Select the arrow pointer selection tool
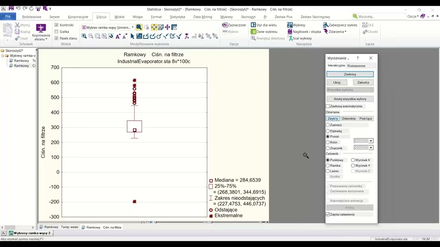Screen dimensions: 440x247 (x=132, y=36)
